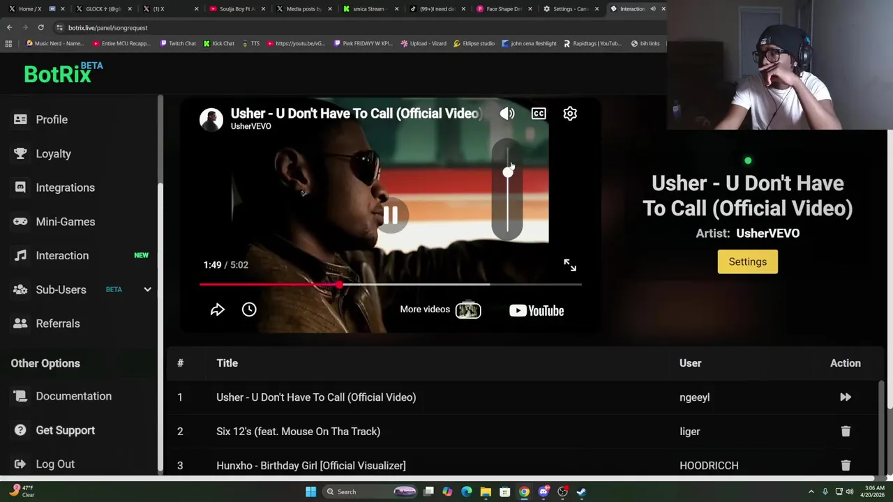Go back in browser
Viewport: 893px width, 502px height.
(9, 27)
